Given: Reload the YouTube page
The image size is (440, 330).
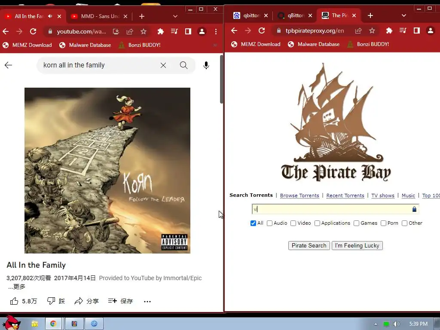Looking at the screenshot, I should (33, 31).
